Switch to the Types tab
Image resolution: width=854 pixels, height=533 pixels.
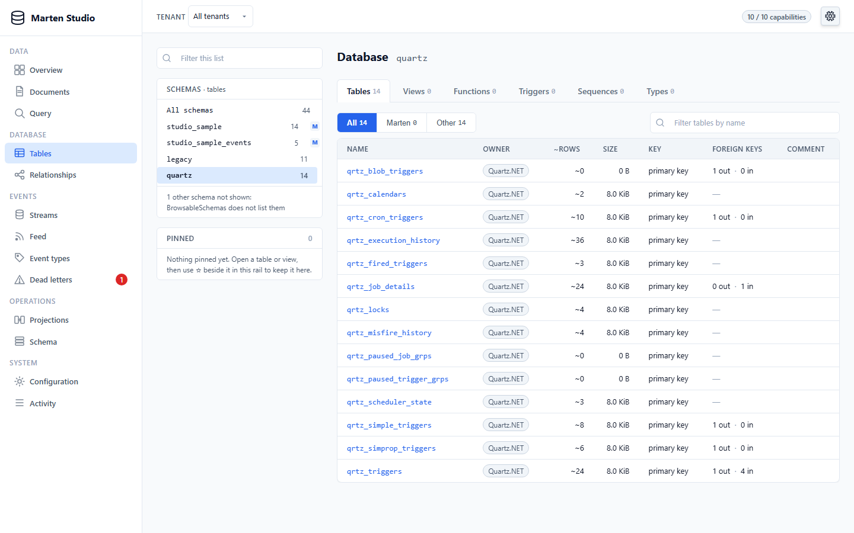pyautogui.click(x=660, y=91)
